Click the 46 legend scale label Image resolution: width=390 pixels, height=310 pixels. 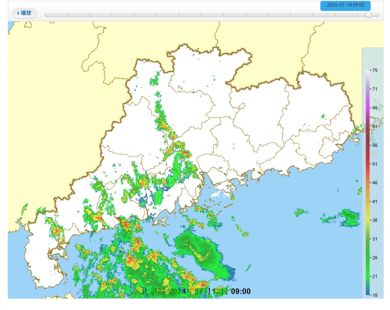[375, 183]
